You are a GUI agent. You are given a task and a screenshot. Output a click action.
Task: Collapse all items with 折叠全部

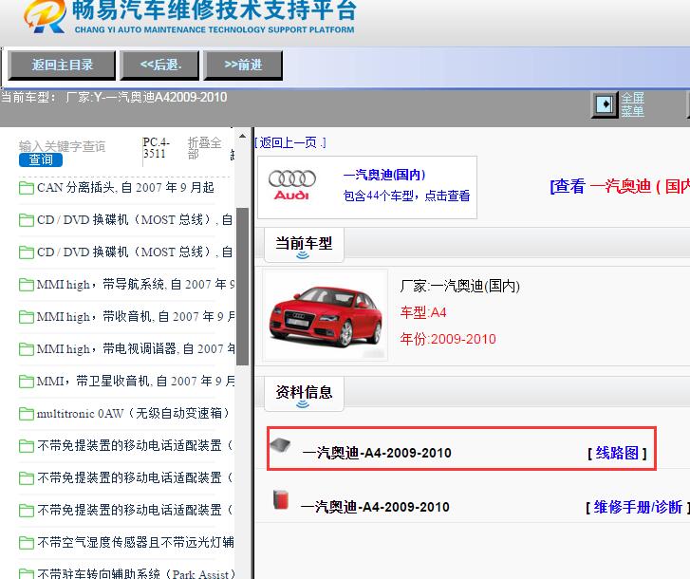pos(204,148)
